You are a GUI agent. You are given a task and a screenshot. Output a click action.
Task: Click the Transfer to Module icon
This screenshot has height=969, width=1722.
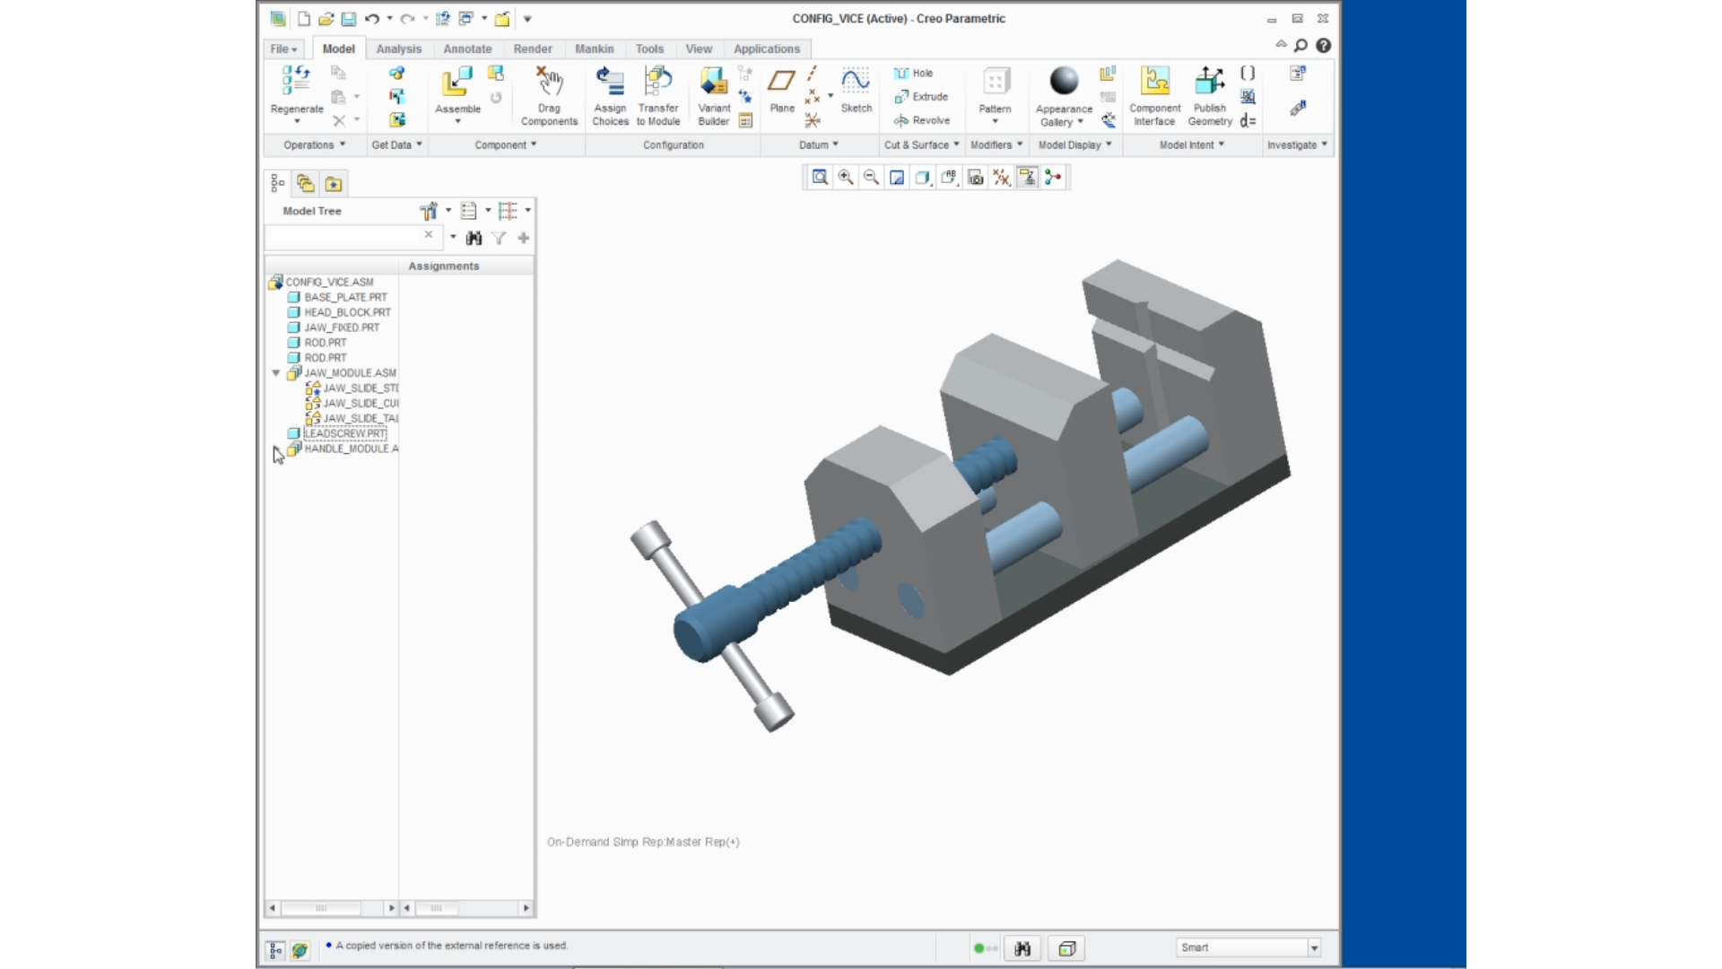click(658, 82)
